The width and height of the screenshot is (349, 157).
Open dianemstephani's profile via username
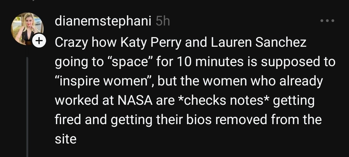103,21
